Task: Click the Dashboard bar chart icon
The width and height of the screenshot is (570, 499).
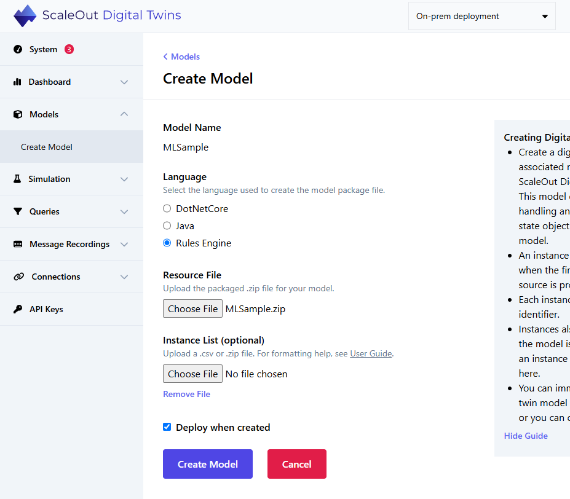Action: pyautogui.click(x=17, y=82)
